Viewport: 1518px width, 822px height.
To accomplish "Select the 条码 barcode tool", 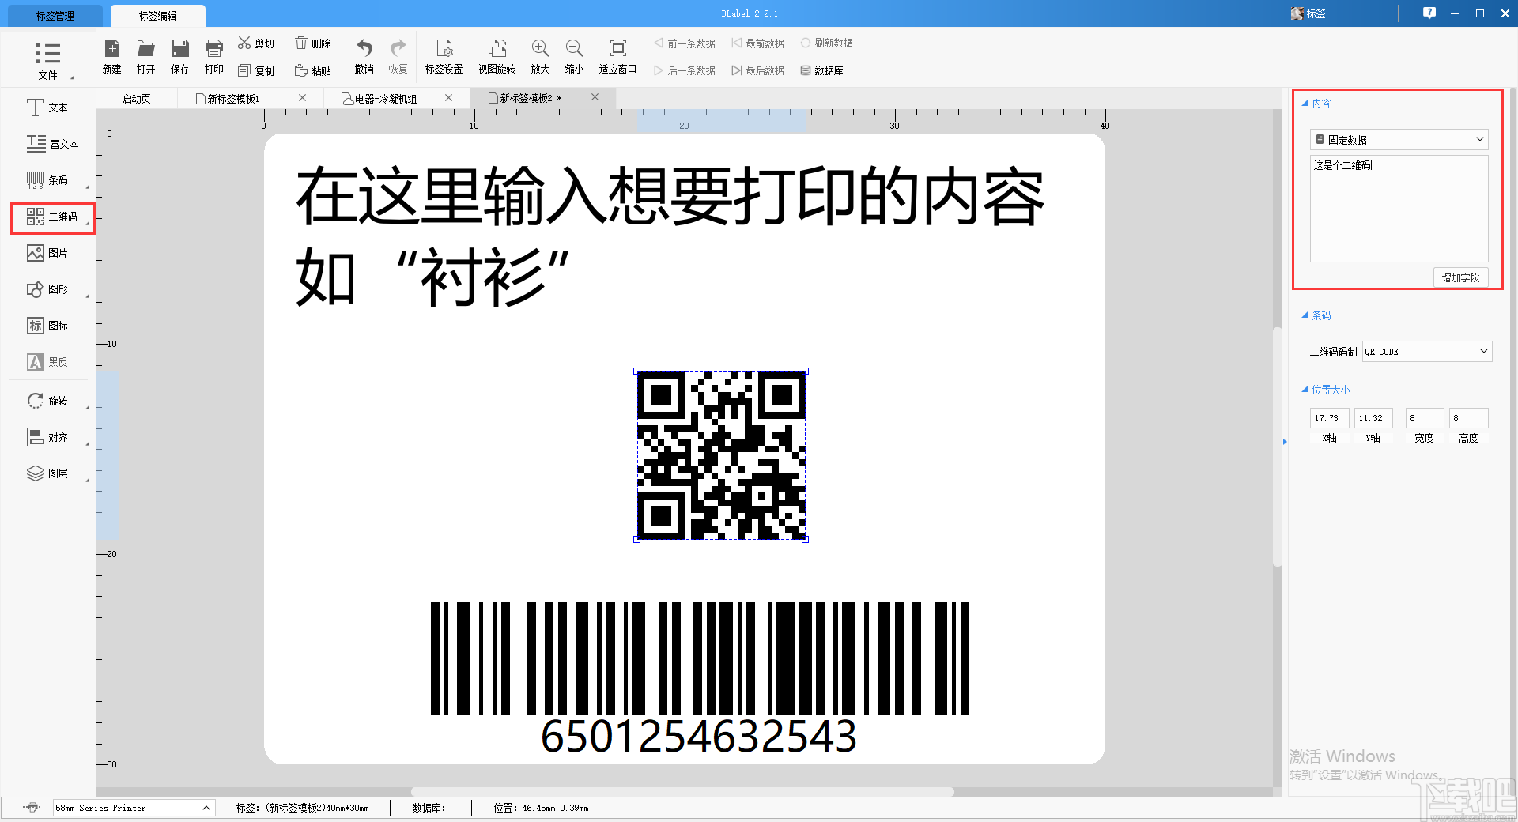I will (52, 180).
